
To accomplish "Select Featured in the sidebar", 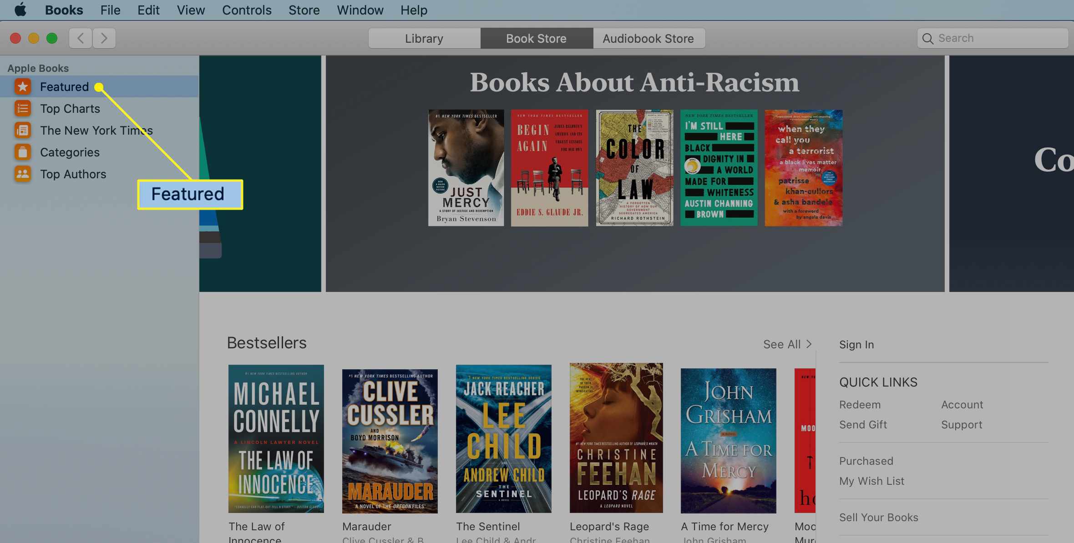I will coord(99,86).
